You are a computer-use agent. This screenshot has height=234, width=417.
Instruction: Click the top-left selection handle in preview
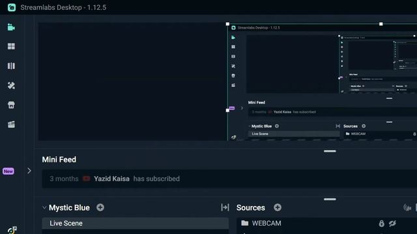coord(227,24)
